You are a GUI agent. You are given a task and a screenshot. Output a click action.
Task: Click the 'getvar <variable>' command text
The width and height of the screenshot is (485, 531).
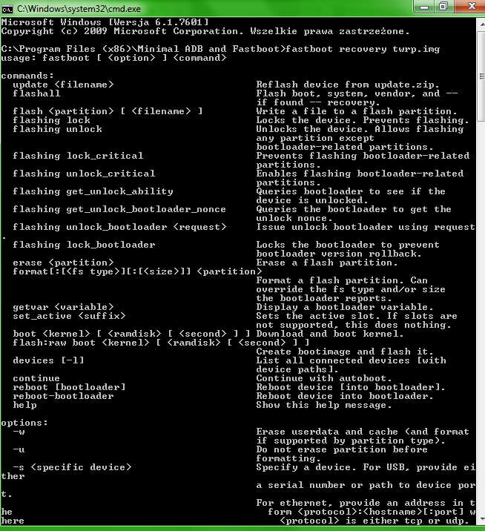[x=63, y=307]
